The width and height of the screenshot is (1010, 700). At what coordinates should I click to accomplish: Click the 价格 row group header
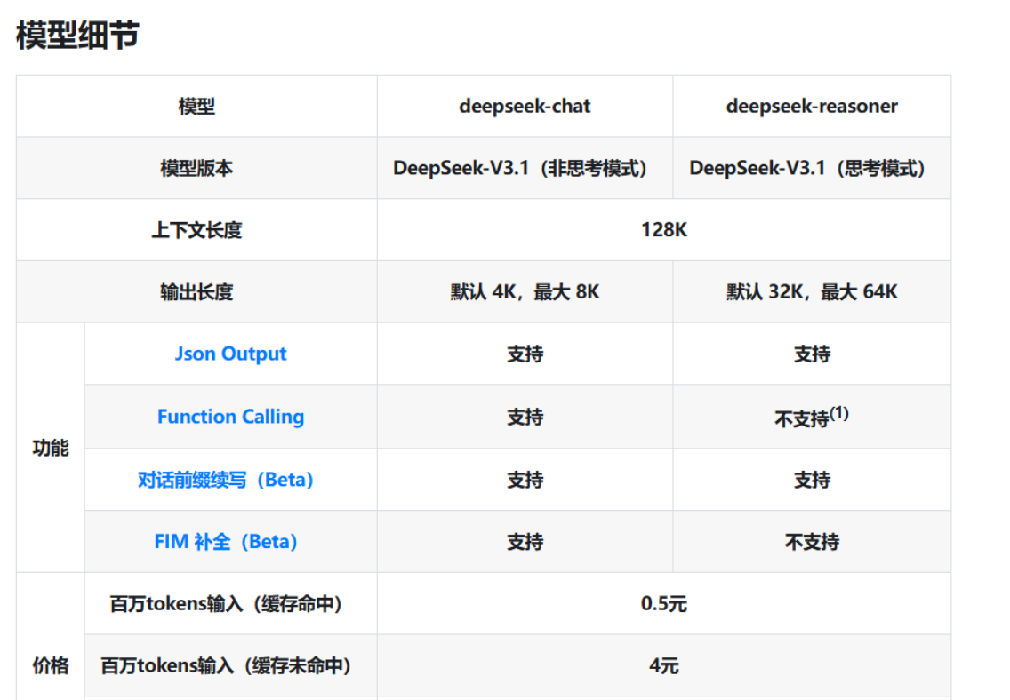(51, 665)
